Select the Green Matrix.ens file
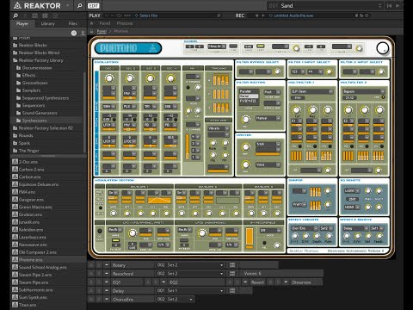Viewport: 413px width, 310px height. click(x=35, y=207)
